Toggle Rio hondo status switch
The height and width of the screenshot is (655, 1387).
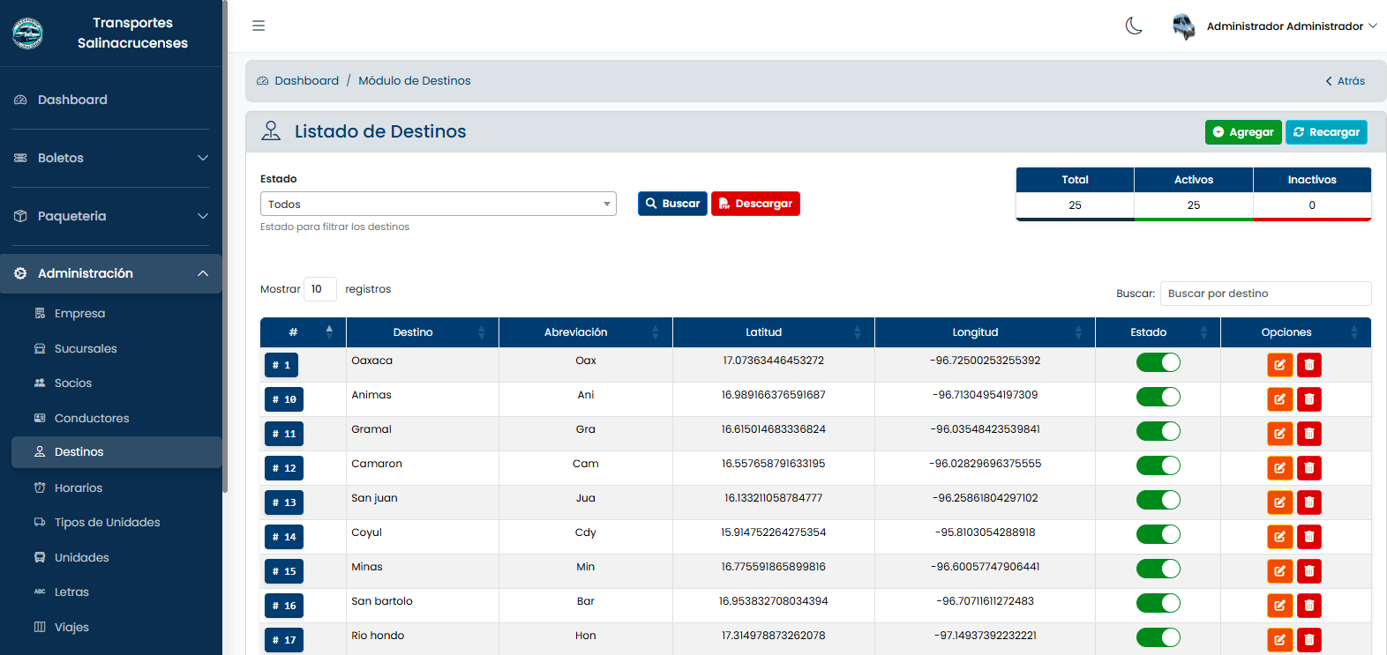point(1158,637)
